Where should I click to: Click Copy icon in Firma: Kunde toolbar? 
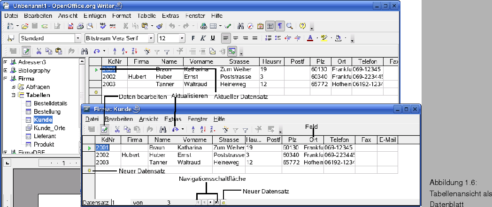pyautogui.click(x=127, y=129)
